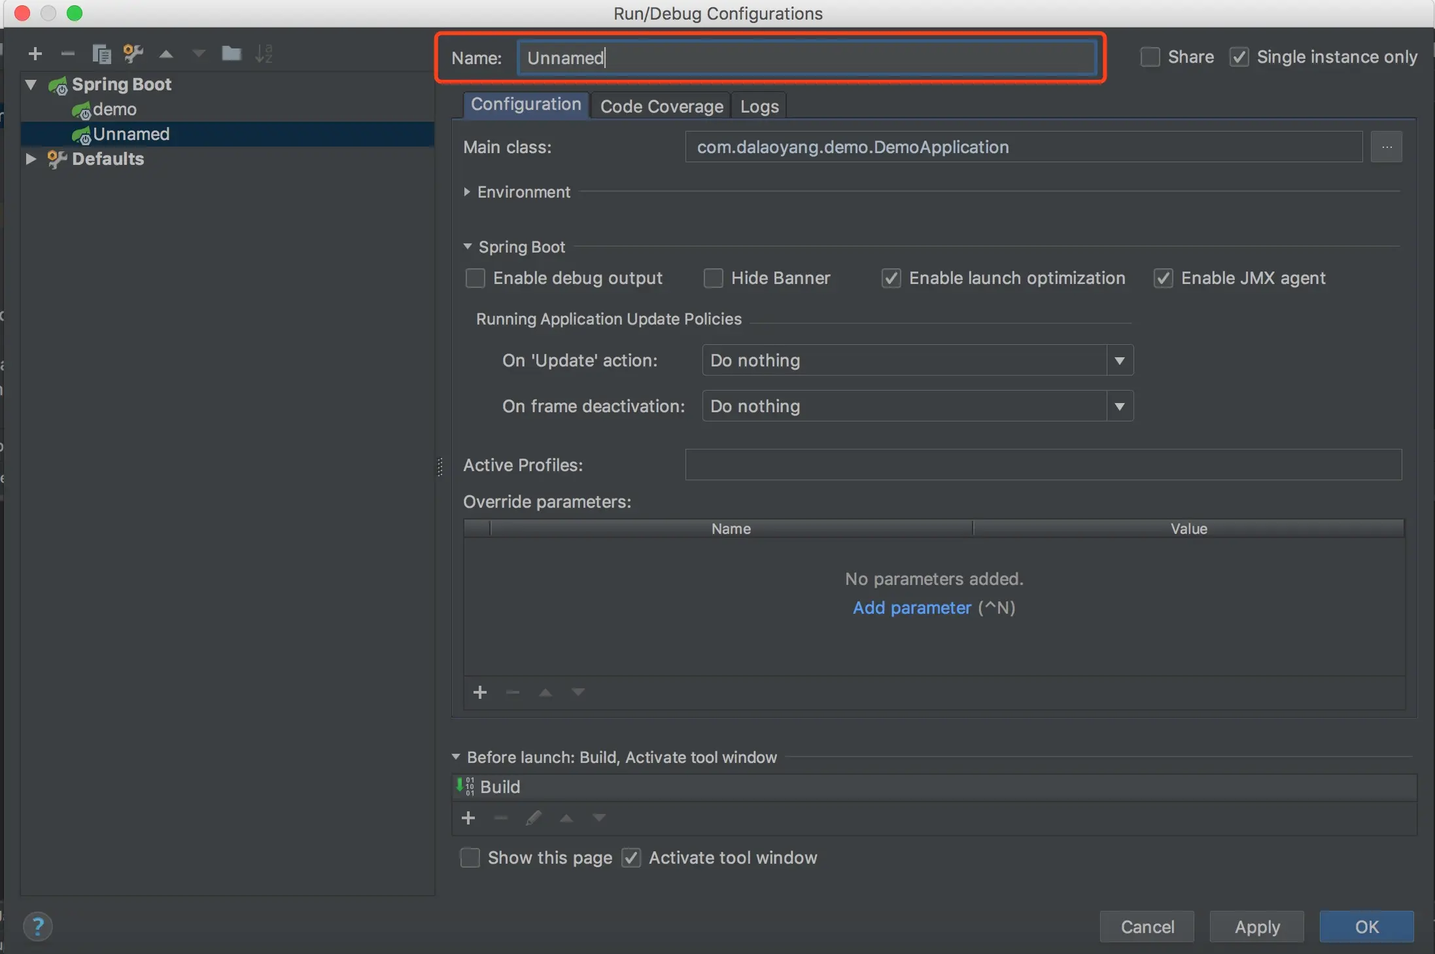Click the edit defaults wrench icon
The height and width of the screenshot is (954, 1435).
click(x=133, y=54)
